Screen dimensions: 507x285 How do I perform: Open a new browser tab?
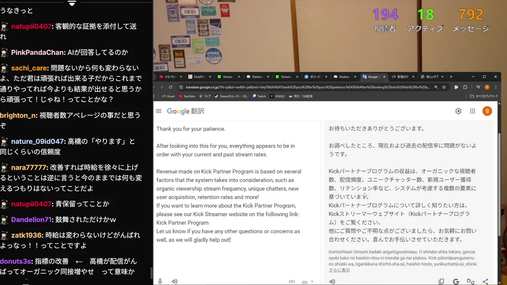click(x=451, y=77)
